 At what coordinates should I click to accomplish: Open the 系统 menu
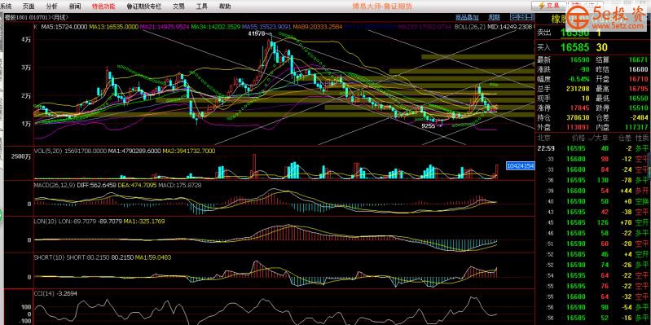pyautogui.click(x=7, y=7)
